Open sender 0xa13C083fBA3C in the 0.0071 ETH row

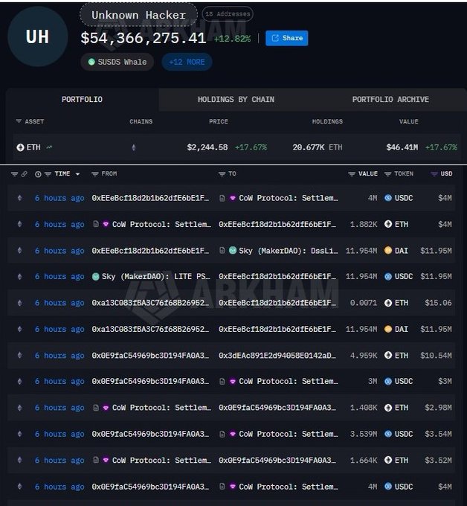150,303
